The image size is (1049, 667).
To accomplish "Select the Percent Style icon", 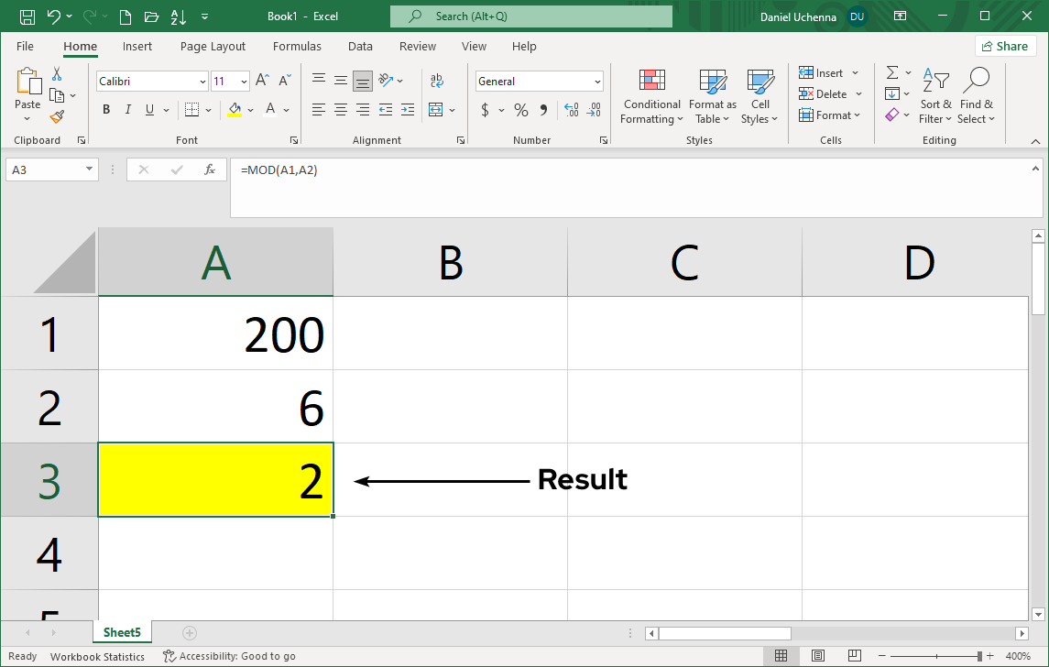I will [520, 109].
